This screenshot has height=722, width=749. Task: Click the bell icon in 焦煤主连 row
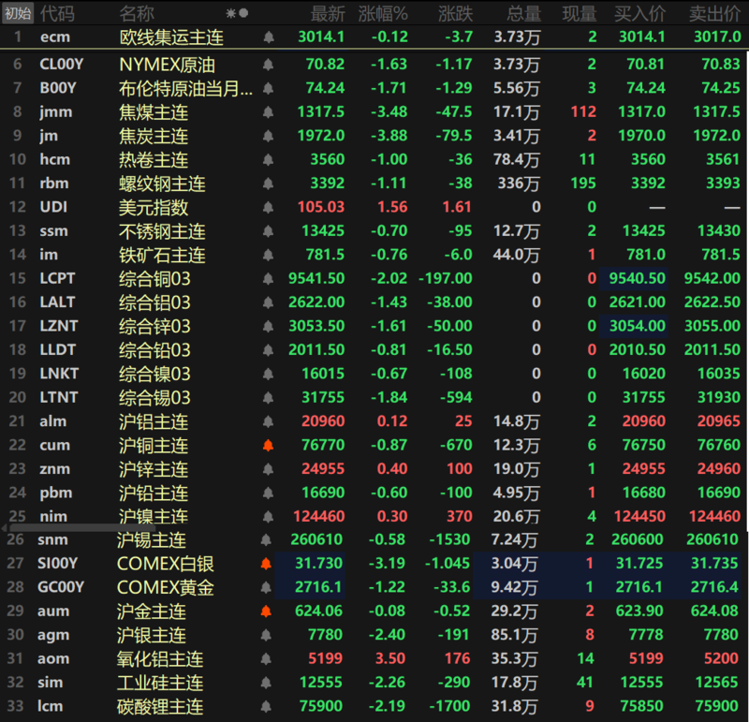(x=268, y=111)
